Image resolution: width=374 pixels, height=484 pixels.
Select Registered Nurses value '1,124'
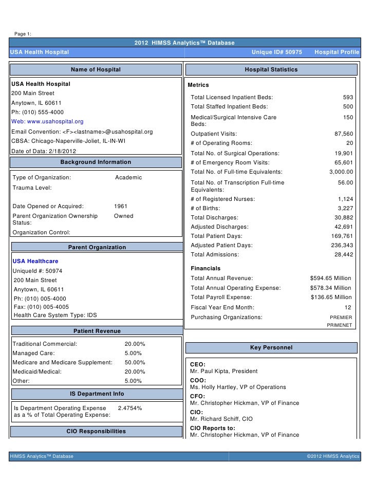click(x=345, y=199)
